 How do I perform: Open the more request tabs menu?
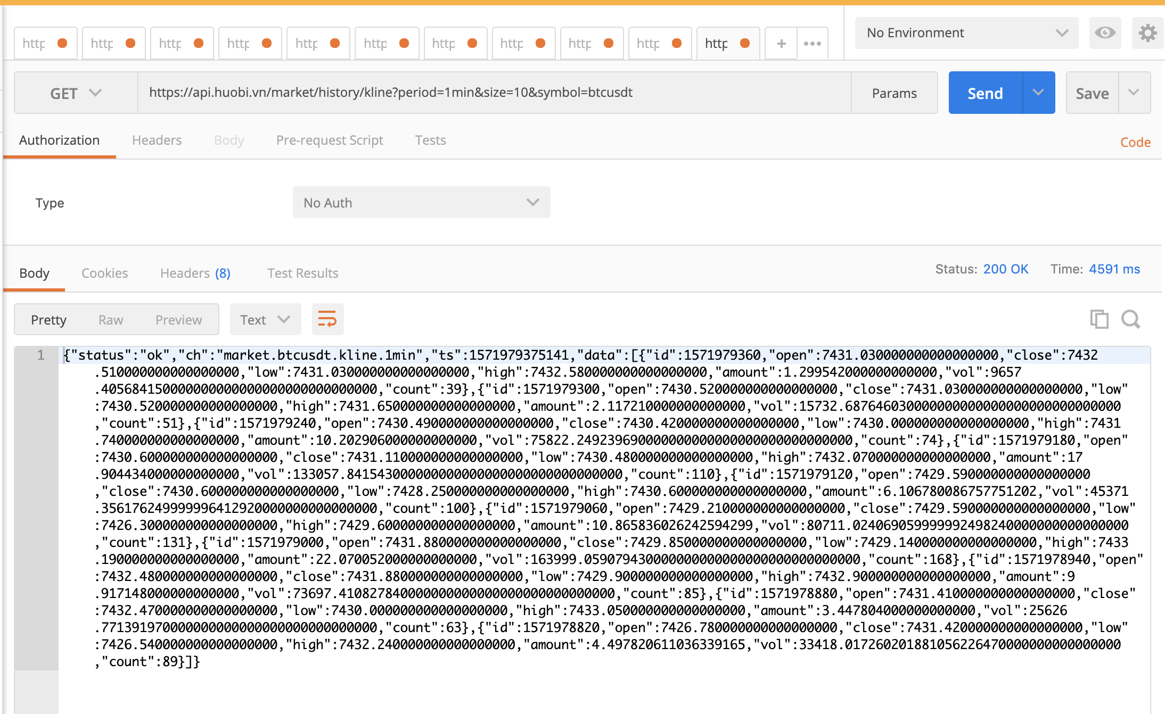(x=812, y=43)
